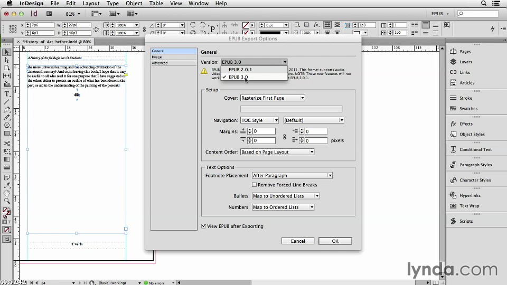This screenshot has height=285, width=507.
Task: Toggle constrain margins link icon
Action: coord(284,137)
